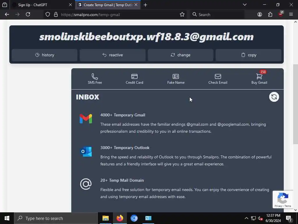Open the Firefox View icon

click(5, 5)
